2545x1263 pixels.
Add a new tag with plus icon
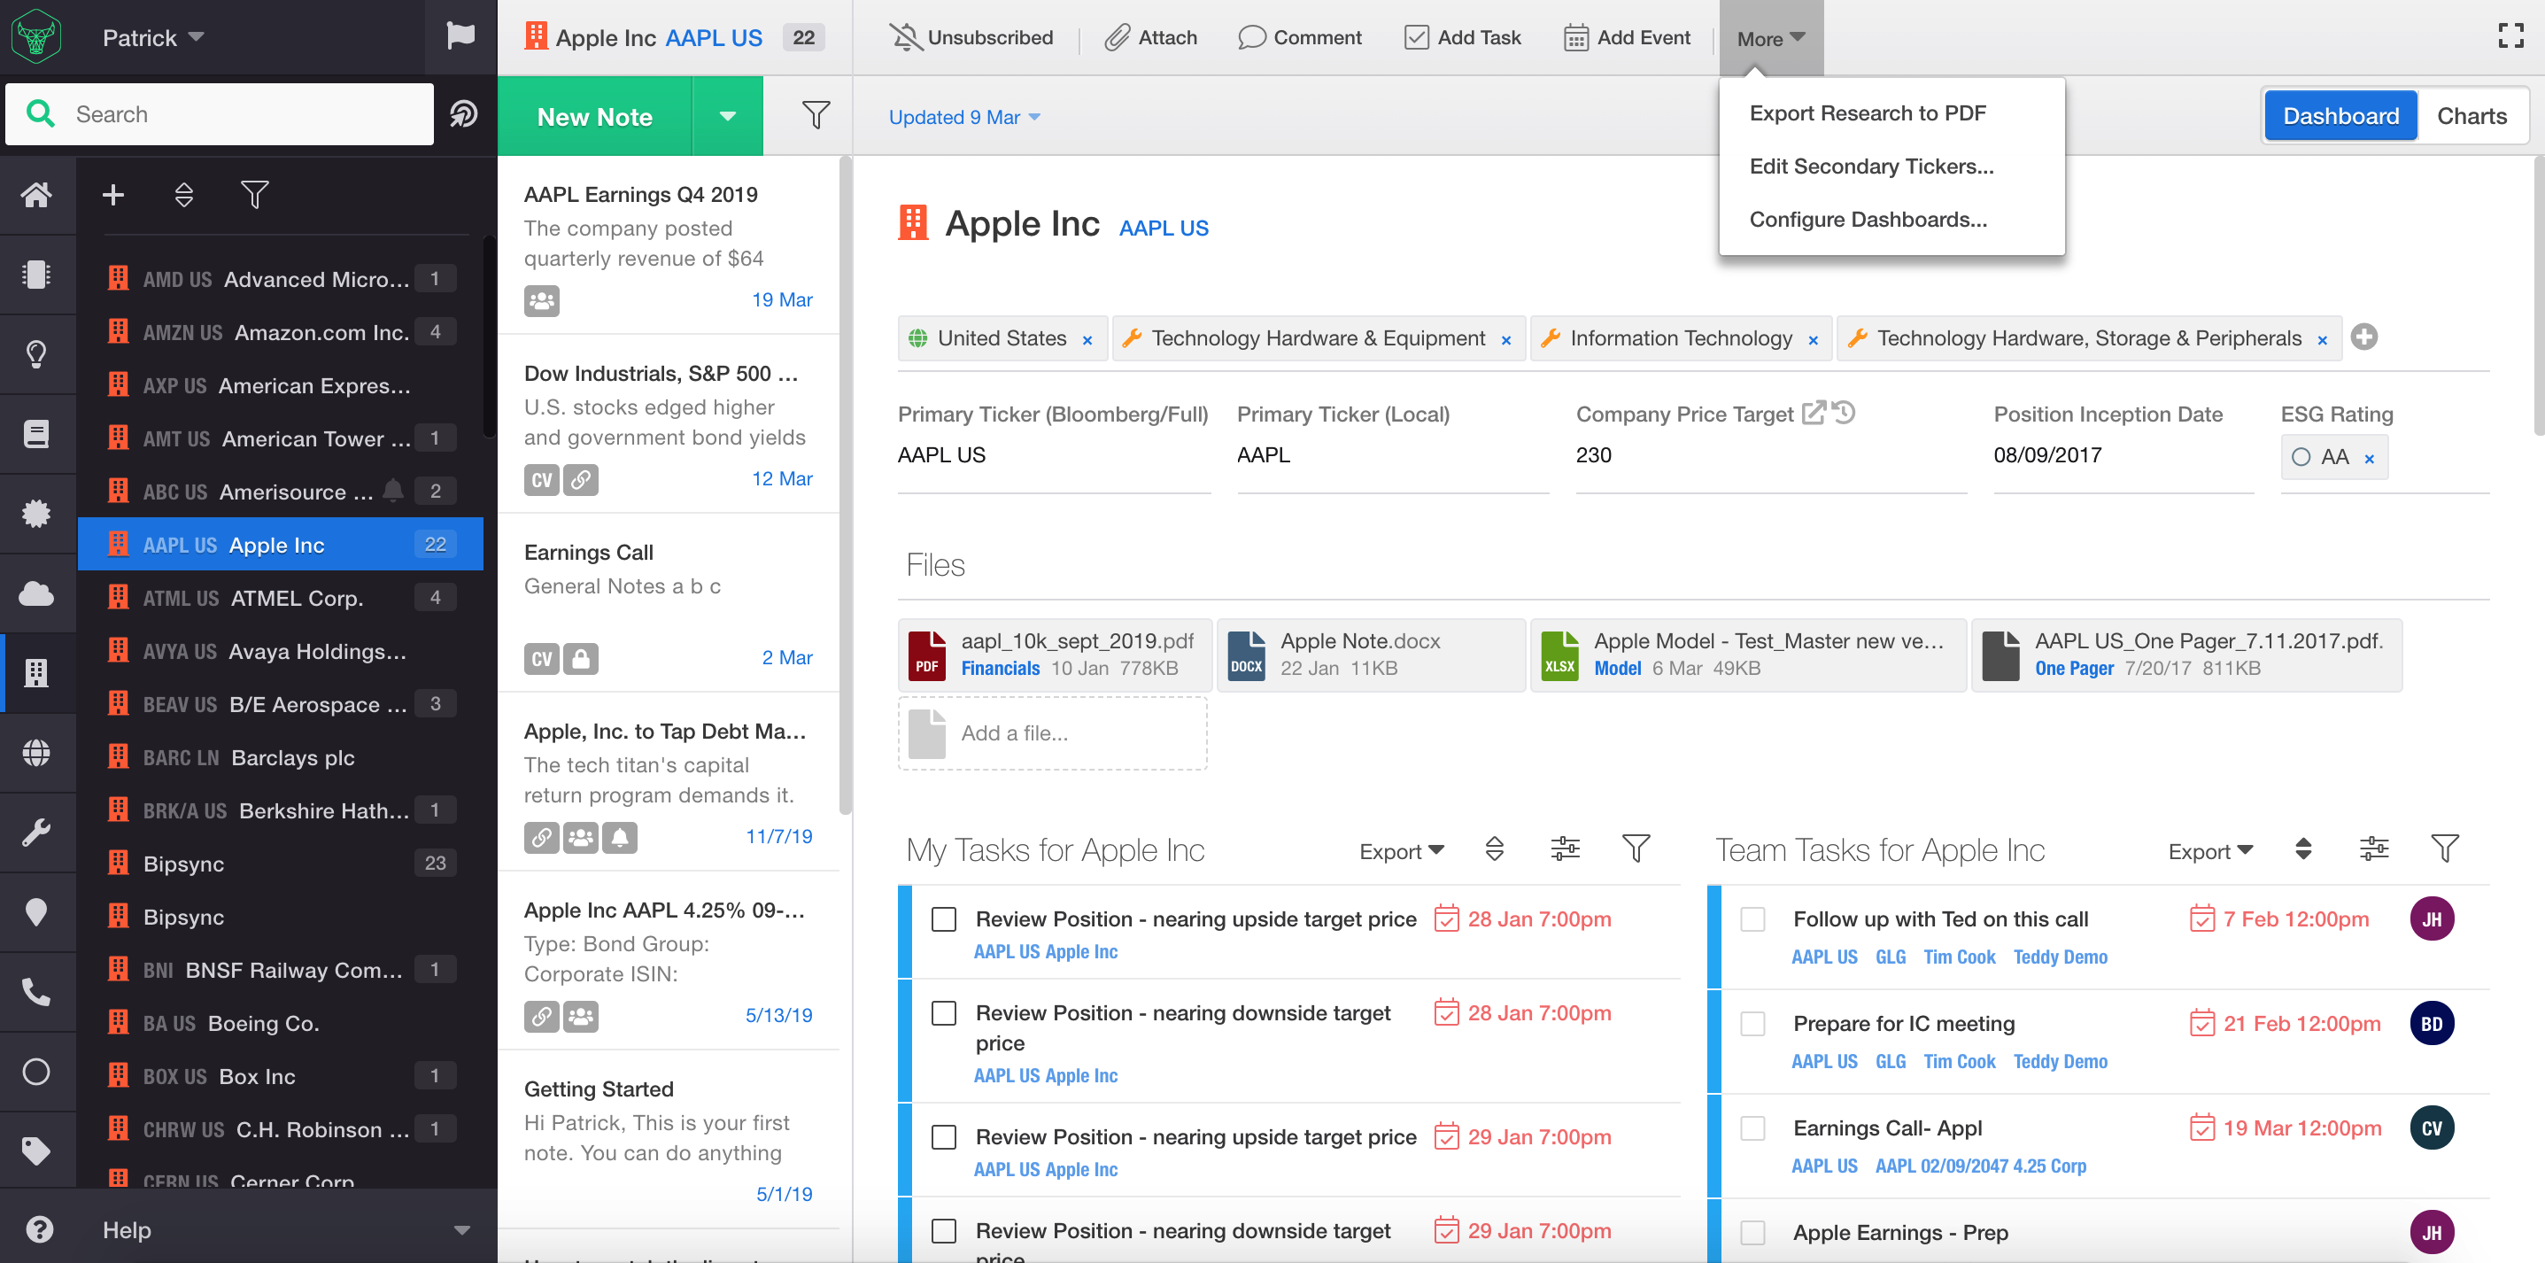[2364, 338]
